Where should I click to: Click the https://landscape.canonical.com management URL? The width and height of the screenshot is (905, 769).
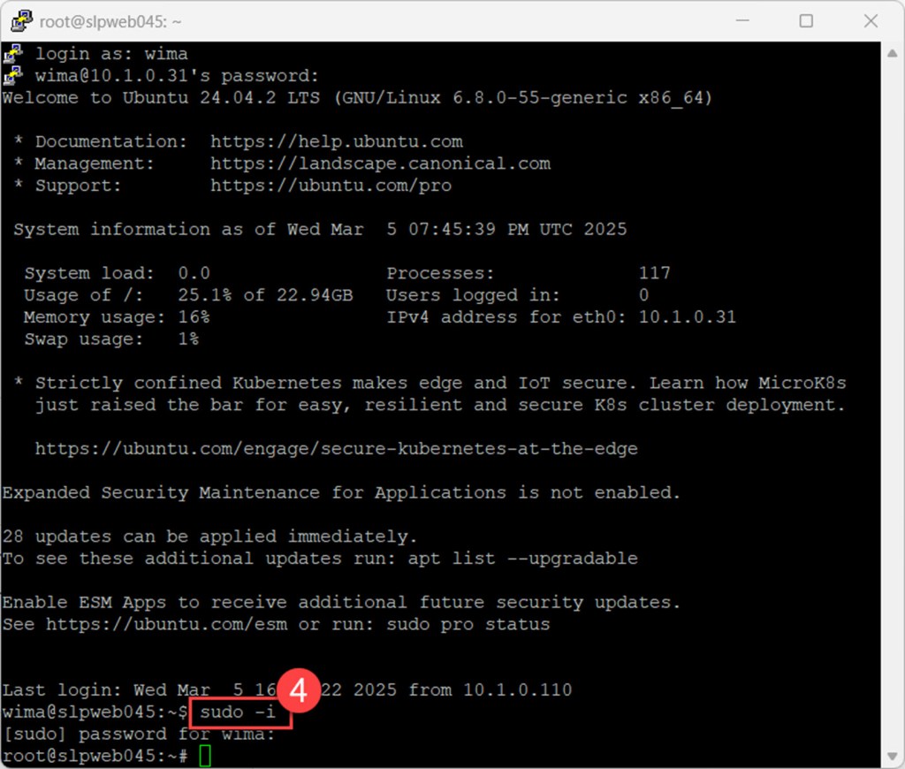click(x=380, y=164)
